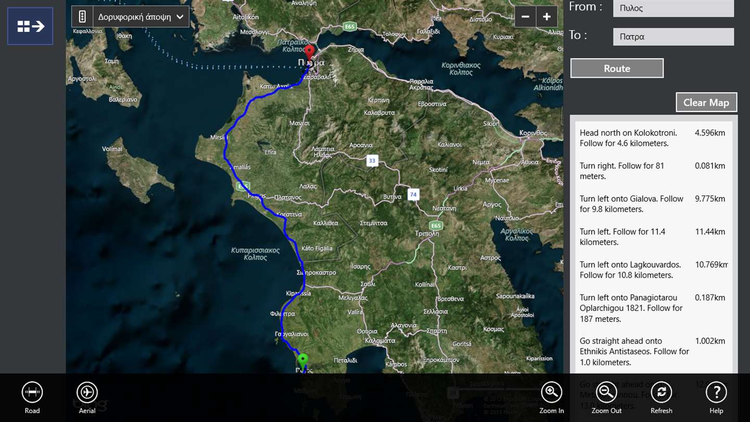Click the Refresh app bar icon

(661, 398)
